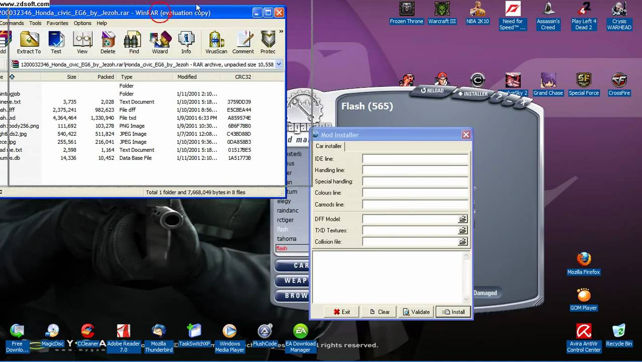
Task: Click into the Special handling field
Action: [415, 182]
